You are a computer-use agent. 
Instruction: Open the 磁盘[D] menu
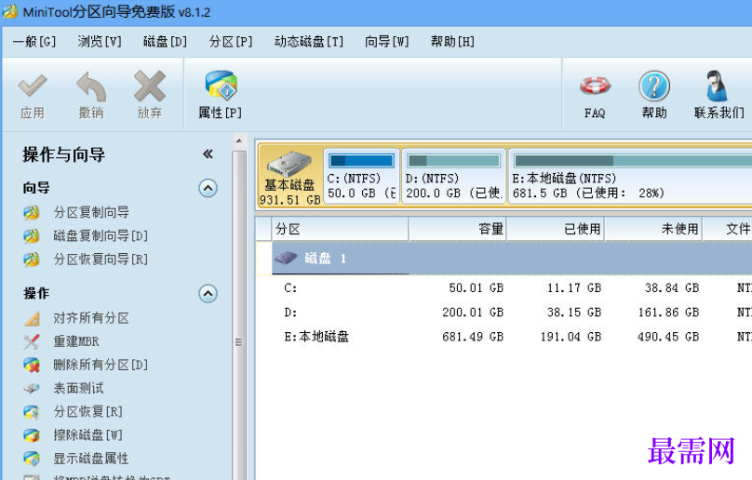165,42
